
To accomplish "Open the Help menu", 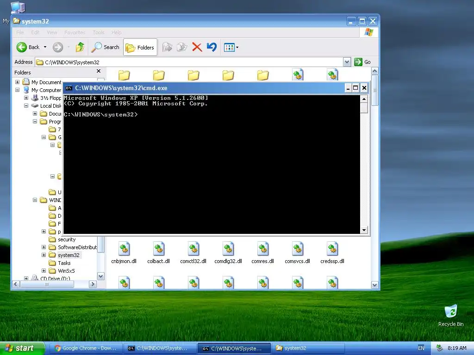I will click(116, 32).
